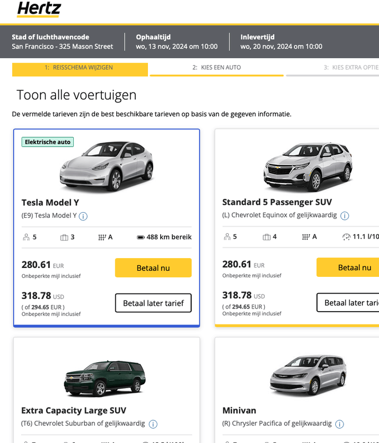This screenshot has height=443, width=379.
Task: Click the Standard 5 Passenger SUV title
Action: pyautogui.click(x=277, y=202)
